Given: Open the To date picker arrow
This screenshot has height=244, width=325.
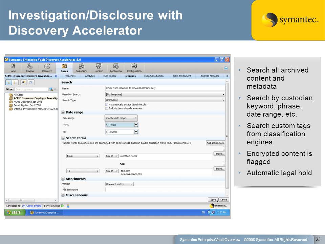Looking at the screenshot, I should (x=136, y=132).
